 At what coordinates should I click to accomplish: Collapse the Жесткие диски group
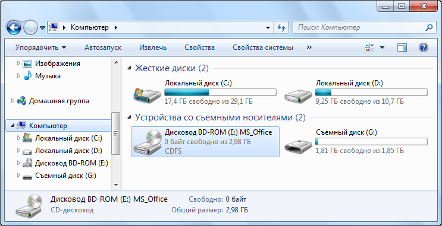129,68
